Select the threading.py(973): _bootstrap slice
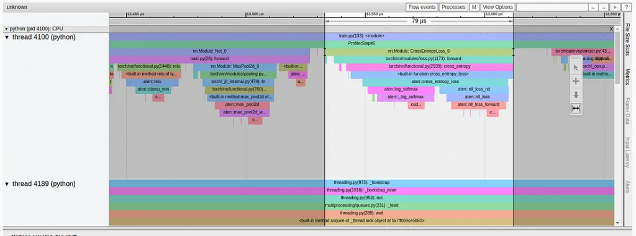636x236 pixels. tap(361, 183)
